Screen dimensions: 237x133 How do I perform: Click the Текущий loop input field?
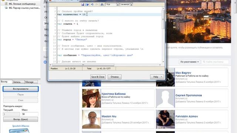click(x=11, y=114)
